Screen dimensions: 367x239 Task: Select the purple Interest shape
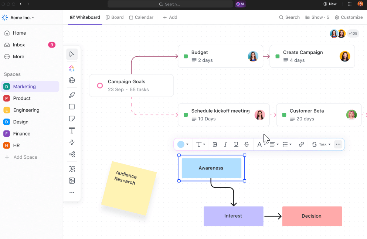point(233,216)
